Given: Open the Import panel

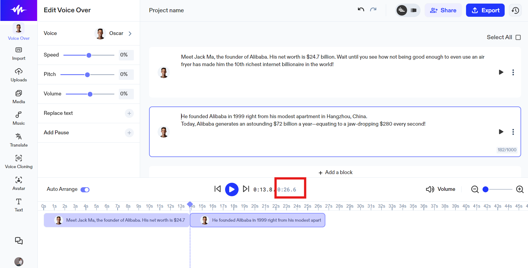Looking at the screenshot, I should [19, 54].
